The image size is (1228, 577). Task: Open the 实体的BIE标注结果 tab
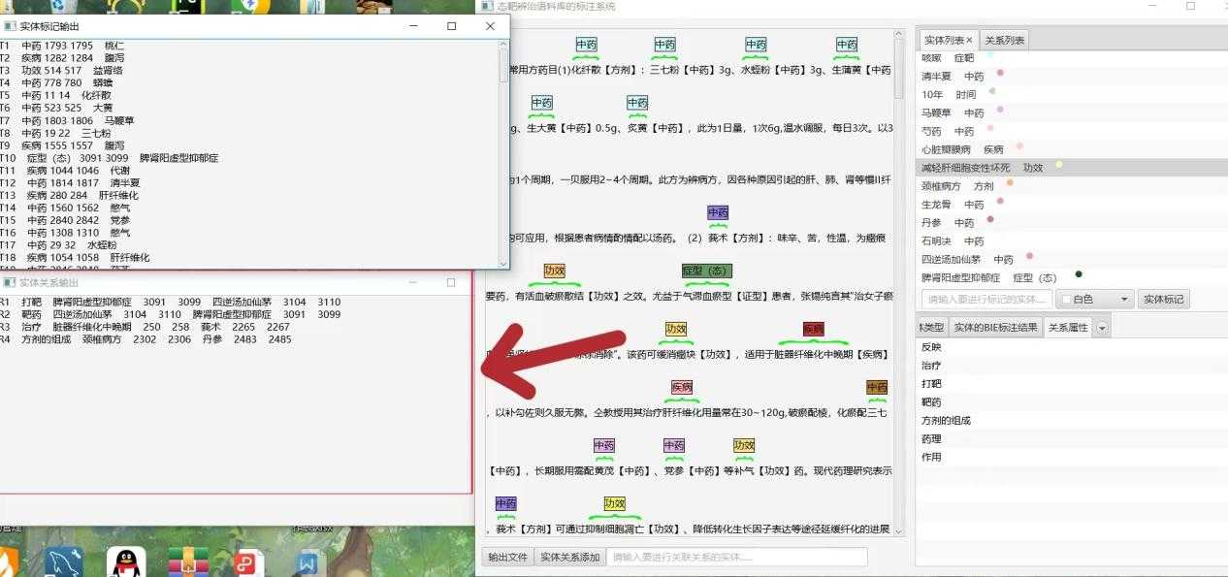[996, 328]
